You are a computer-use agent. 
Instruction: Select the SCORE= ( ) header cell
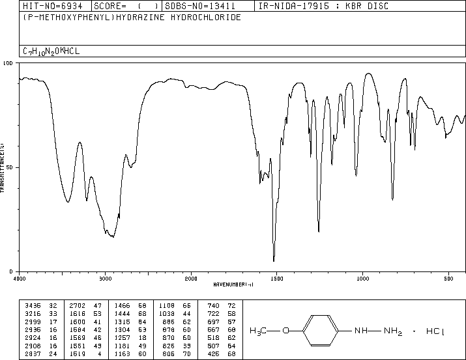pos(126,6)
